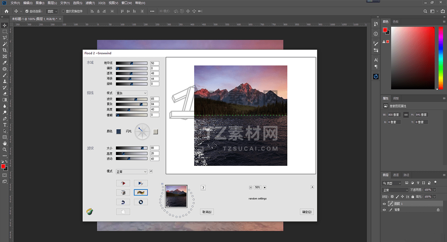Click the undo arrow button in Flood
Screen dimensions: 447x242
pyautogui.click(x=123, y=202)
